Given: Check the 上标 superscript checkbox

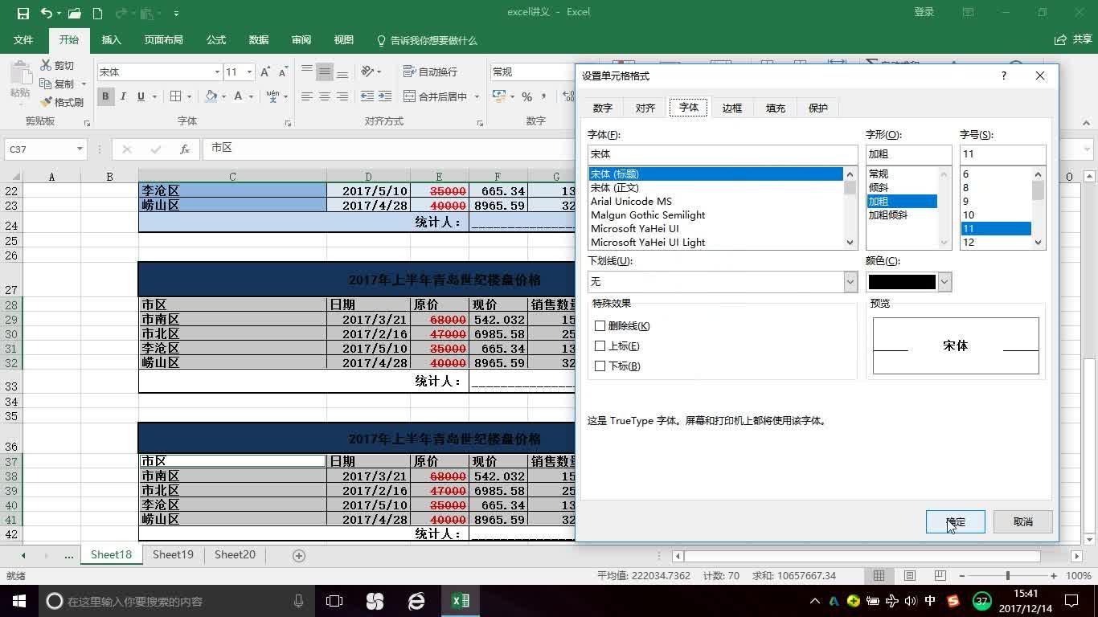Looking at the screenshot, I should pos(600,346).
